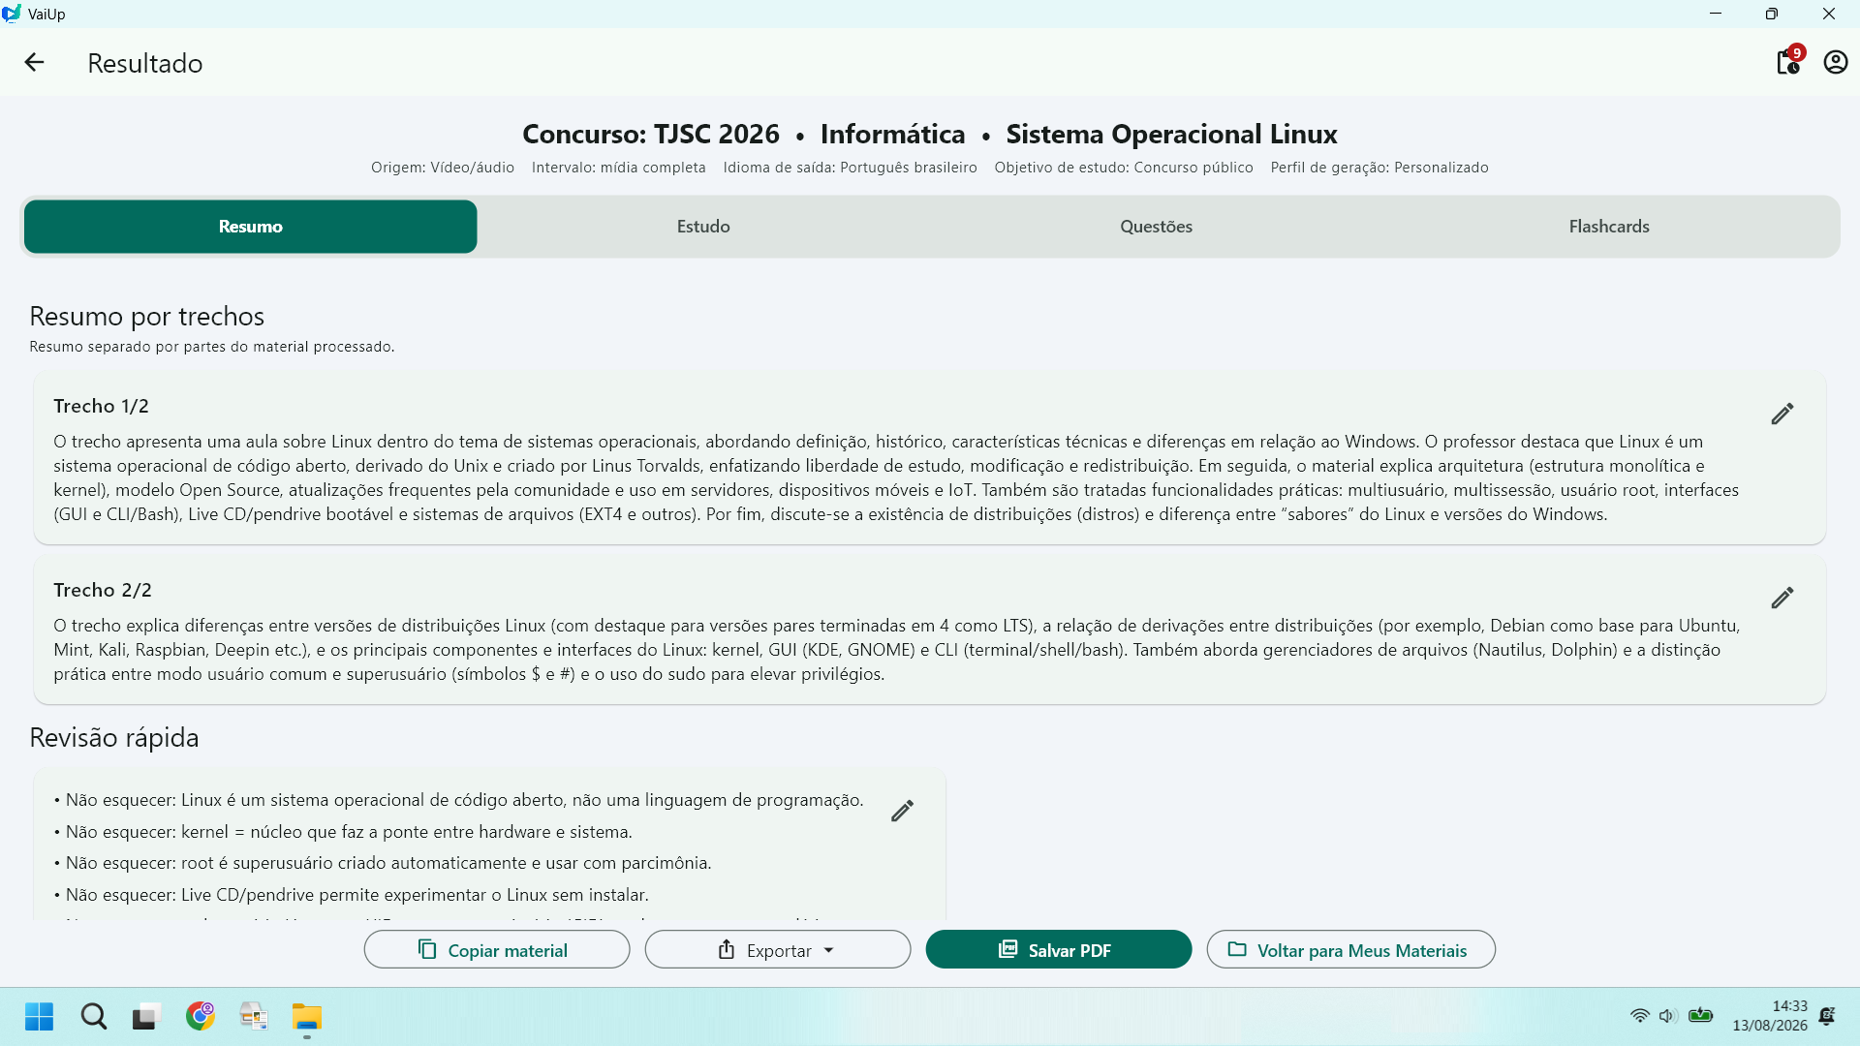Click the Concurso: TJSC 2026 title
Image resolution: width=1860 pixels, height=1046 pixels.
[x=651, y=134]
